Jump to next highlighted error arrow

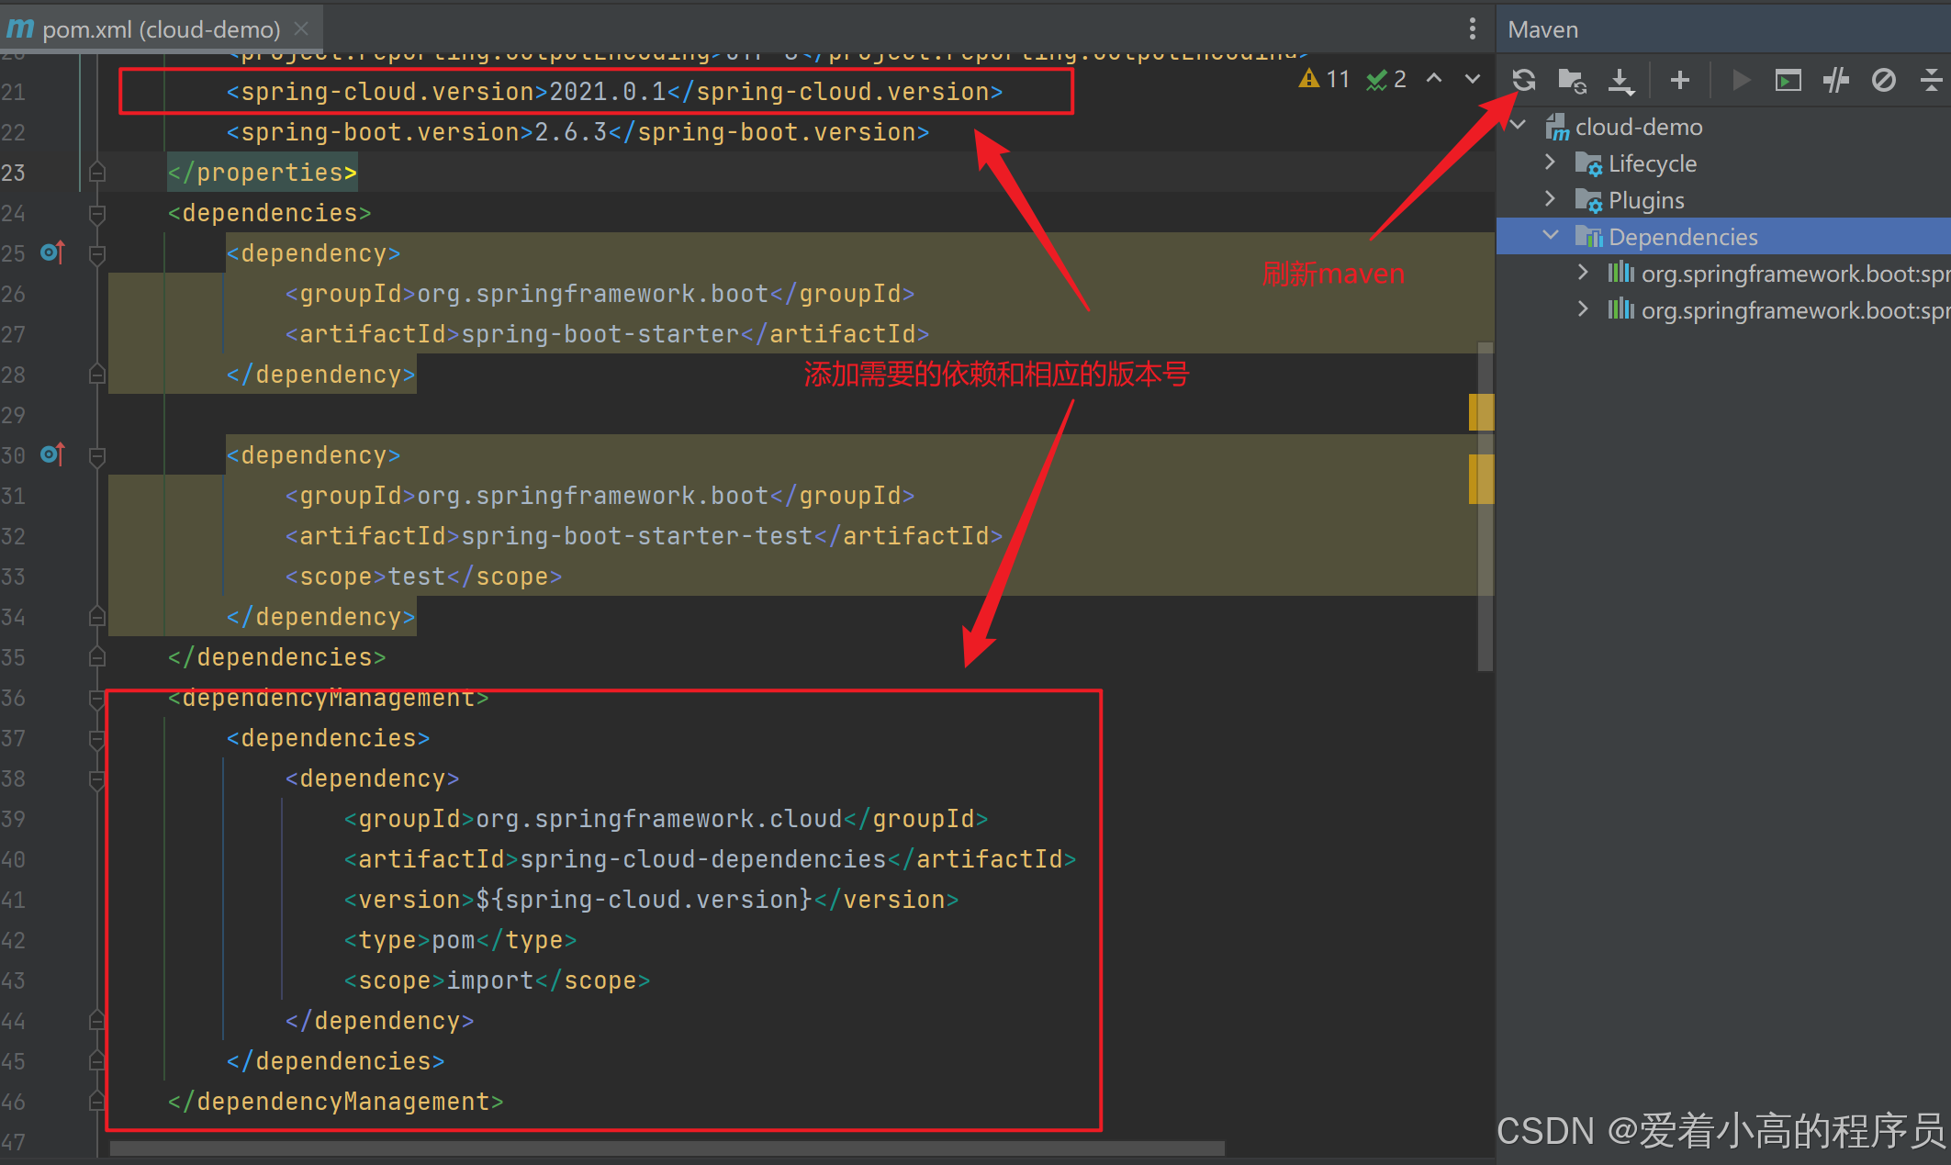coord(1472,80)
